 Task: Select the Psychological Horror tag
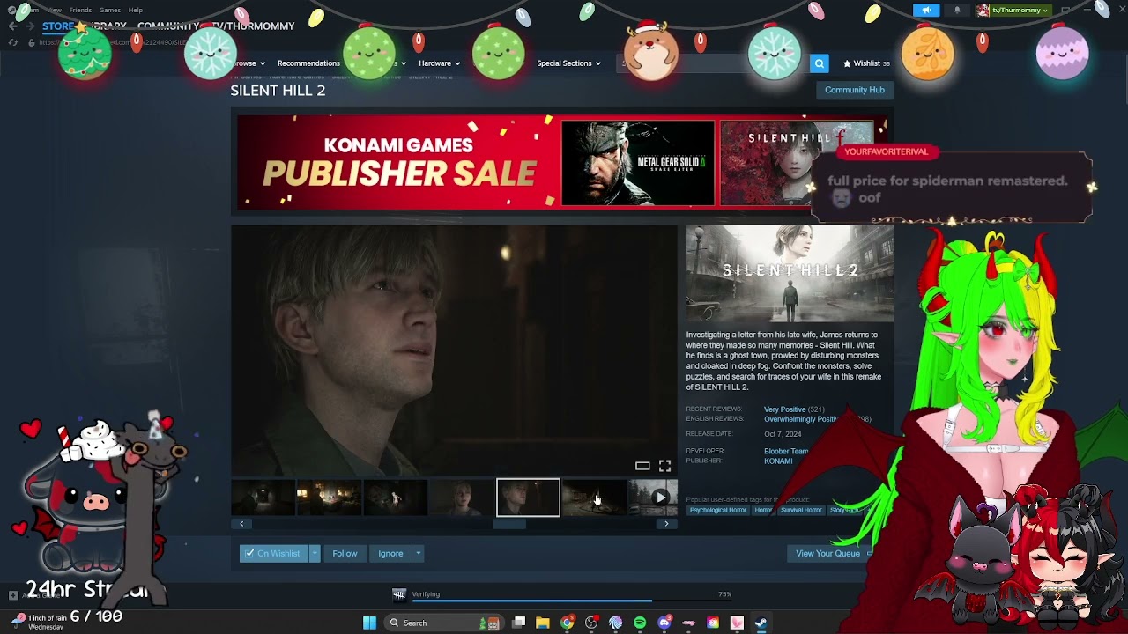point(717,511)
